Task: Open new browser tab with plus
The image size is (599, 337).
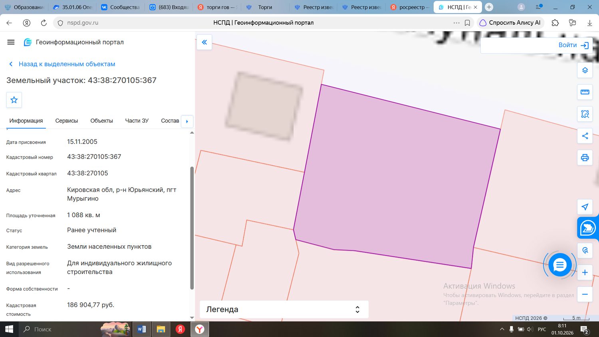Action: (x=489, y=7)
